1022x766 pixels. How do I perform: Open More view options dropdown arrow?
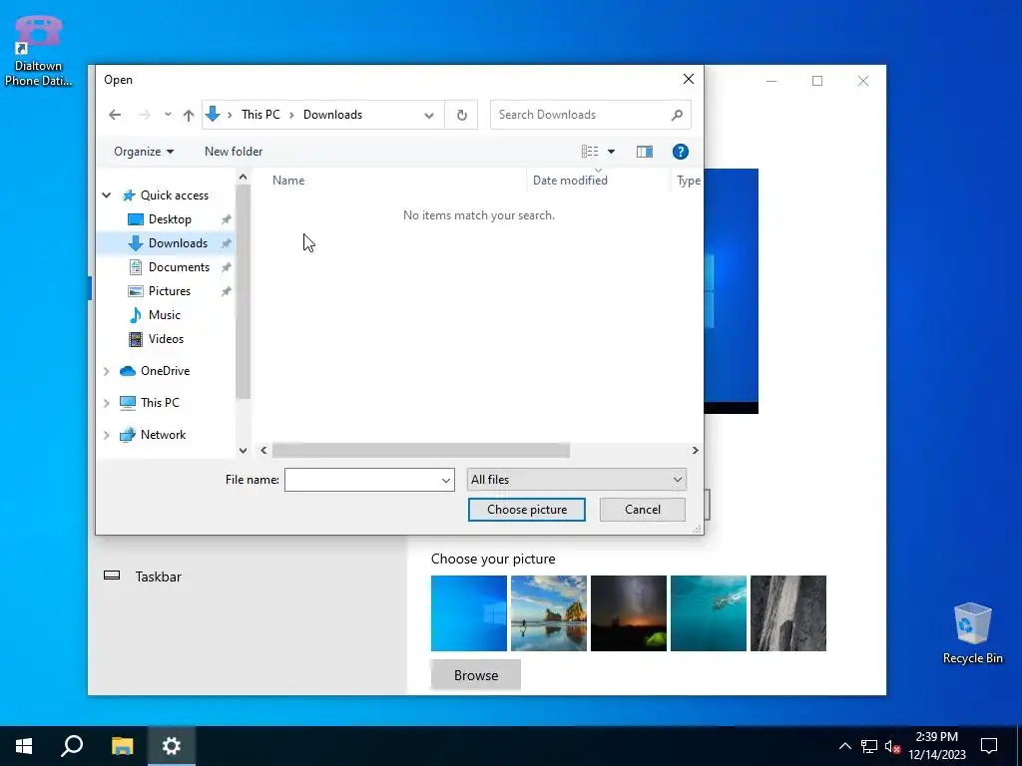612,152
